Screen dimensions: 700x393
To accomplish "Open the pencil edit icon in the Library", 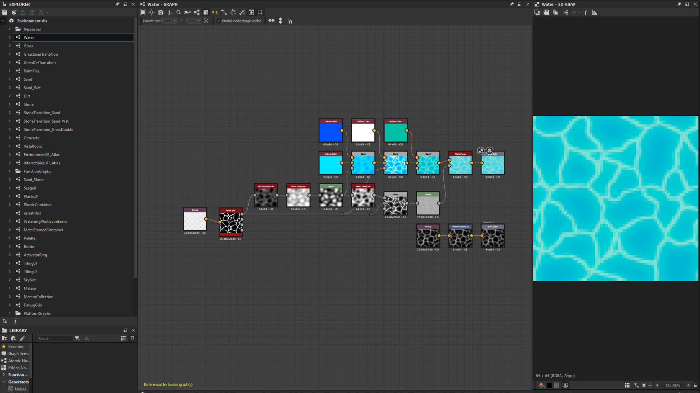I will click(22, 338).
